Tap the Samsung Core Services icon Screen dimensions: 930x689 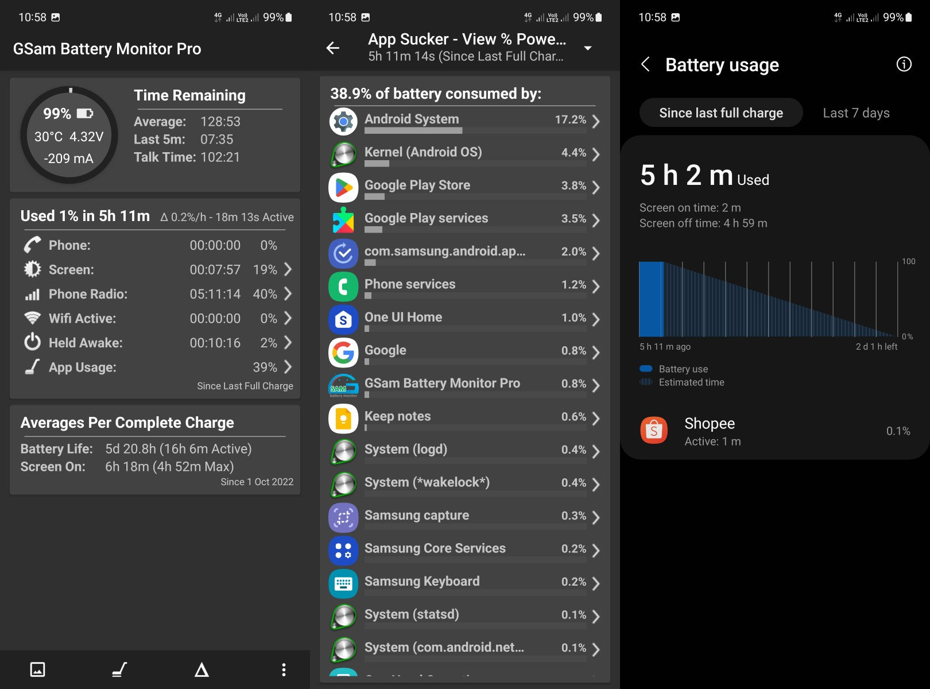(x=343, y=551)
